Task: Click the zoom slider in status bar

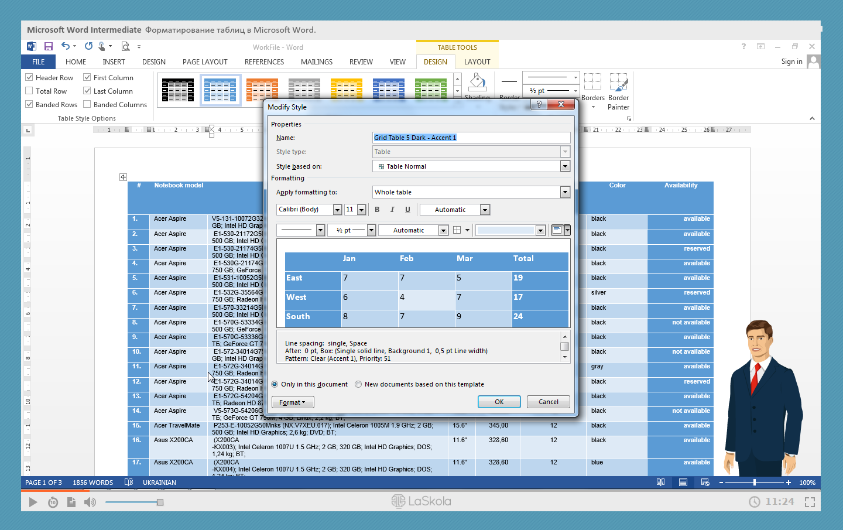Action: pyautogui.click(x=755, y=483)
